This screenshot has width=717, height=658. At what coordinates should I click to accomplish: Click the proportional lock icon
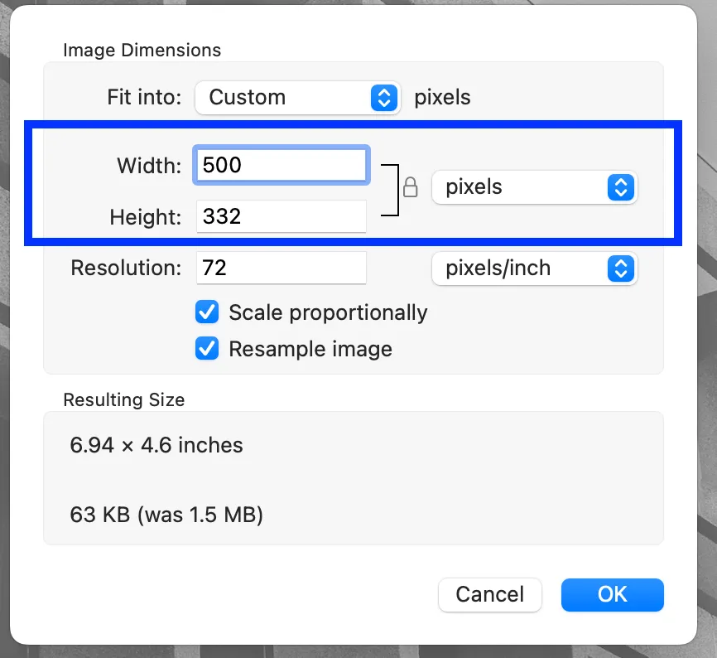click(410, 188)
